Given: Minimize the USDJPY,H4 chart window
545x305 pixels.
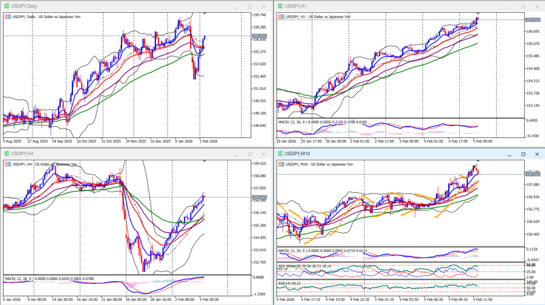Looking at the screenshot, I should [235, 154].
